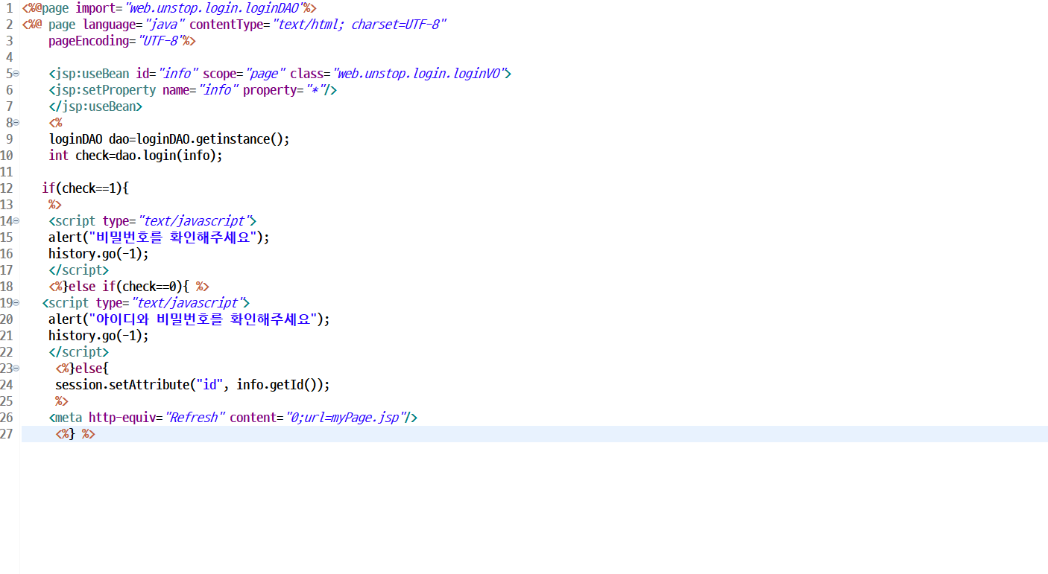Click history.go(-1); on line 16
The image size is (1048, 574).
click(98, 254)
